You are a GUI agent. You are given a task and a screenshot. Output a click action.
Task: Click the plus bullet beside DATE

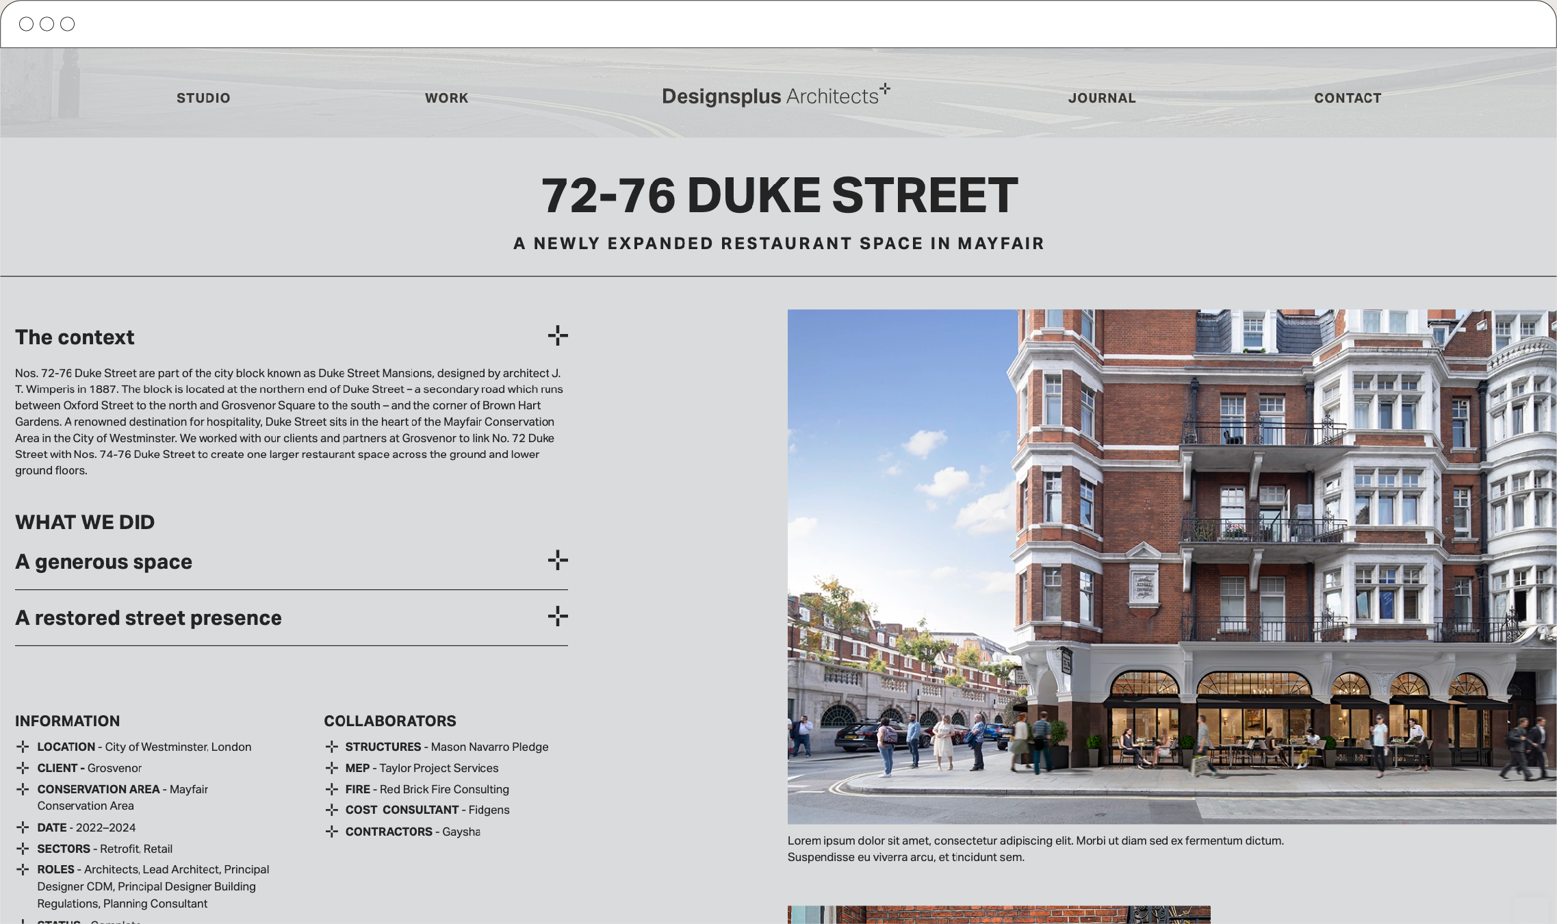click(23, 827)
